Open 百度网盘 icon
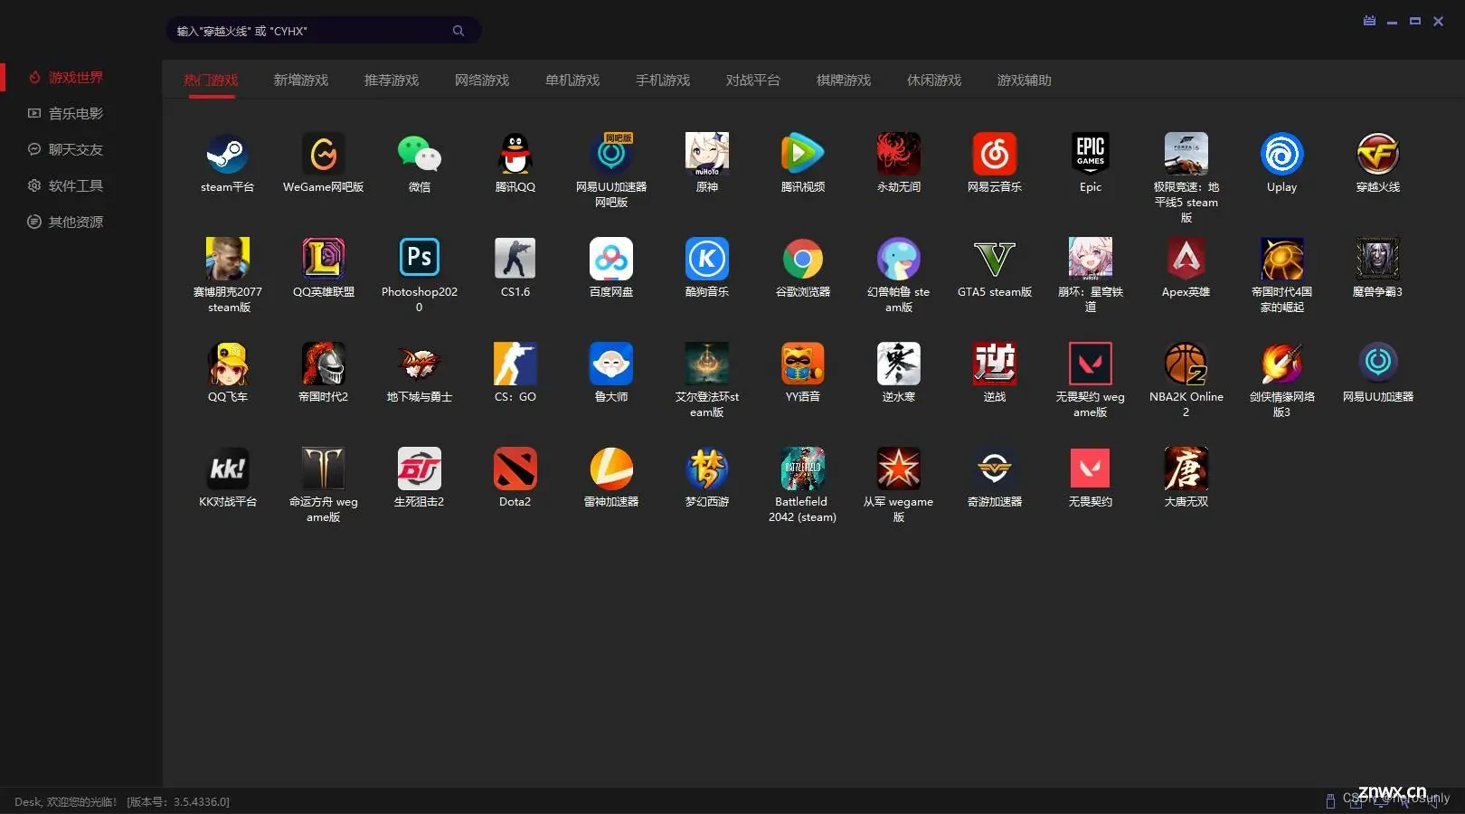The image size is (1465, 814). [611, 260]
